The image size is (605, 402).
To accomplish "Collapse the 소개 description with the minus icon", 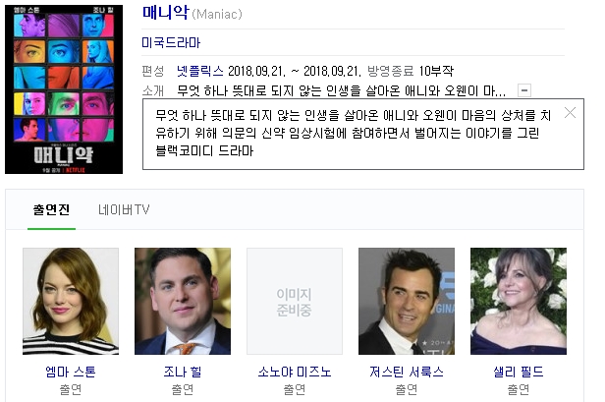I will pos(524,90).
